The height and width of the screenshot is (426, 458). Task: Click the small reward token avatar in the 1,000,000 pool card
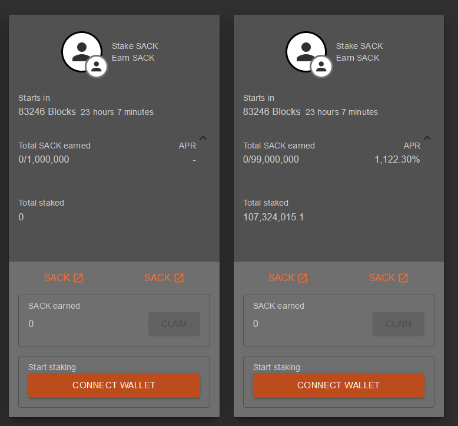tap(97, 67)
